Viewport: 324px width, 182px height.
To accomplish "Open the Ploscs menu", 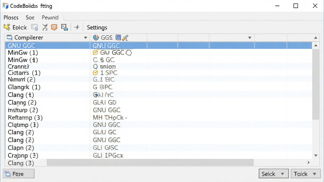I will click(11, 18).
